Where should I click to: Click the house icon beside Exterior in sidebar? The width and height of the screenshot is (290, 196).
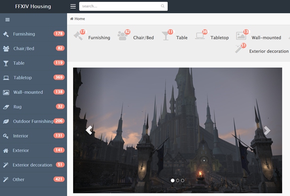coord(5,150)
